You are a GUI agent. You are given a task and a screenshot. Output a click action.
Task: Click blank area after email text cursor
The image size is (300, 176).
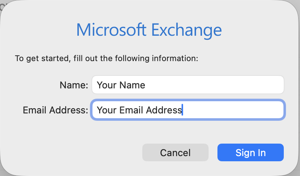tap(236, 110)
